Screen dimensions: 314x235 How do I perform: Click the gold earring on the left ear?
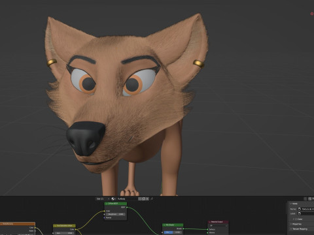52,63
